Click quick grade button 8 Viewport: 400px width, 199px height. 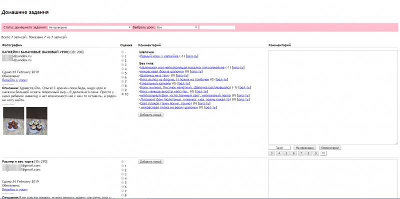pos(308,153)
